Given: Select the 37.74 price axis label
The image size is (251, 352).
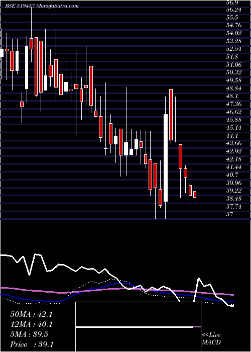Looking at the screenshot, I should (234, 207).
